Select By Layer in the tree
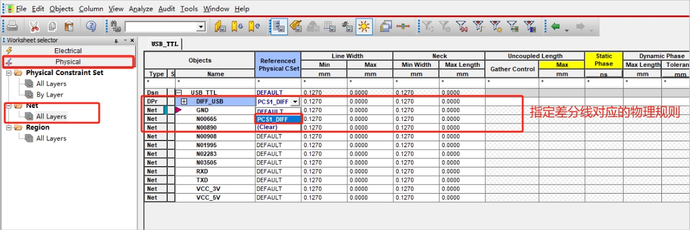The height and width of the screenshot is (230, 690). click(x=50, y=95)
